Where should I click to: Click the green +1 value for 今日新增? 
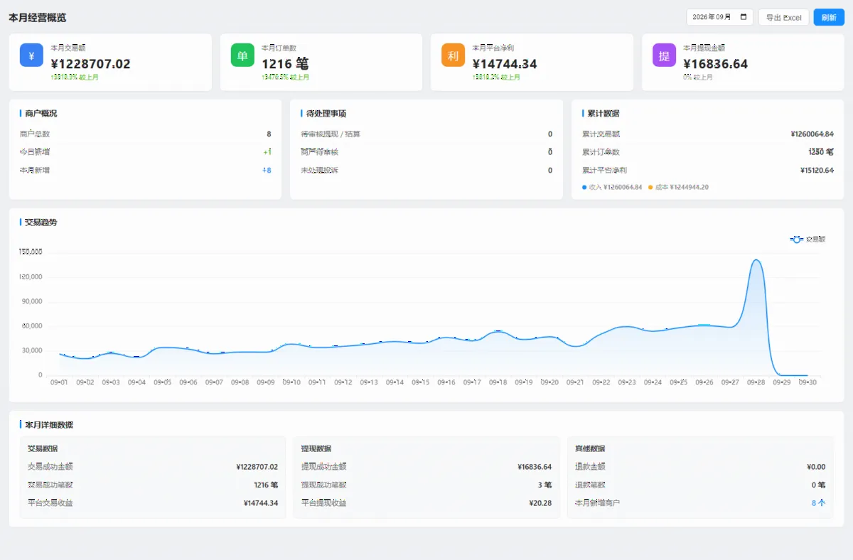pyautogui.click(x=267, y=152)
